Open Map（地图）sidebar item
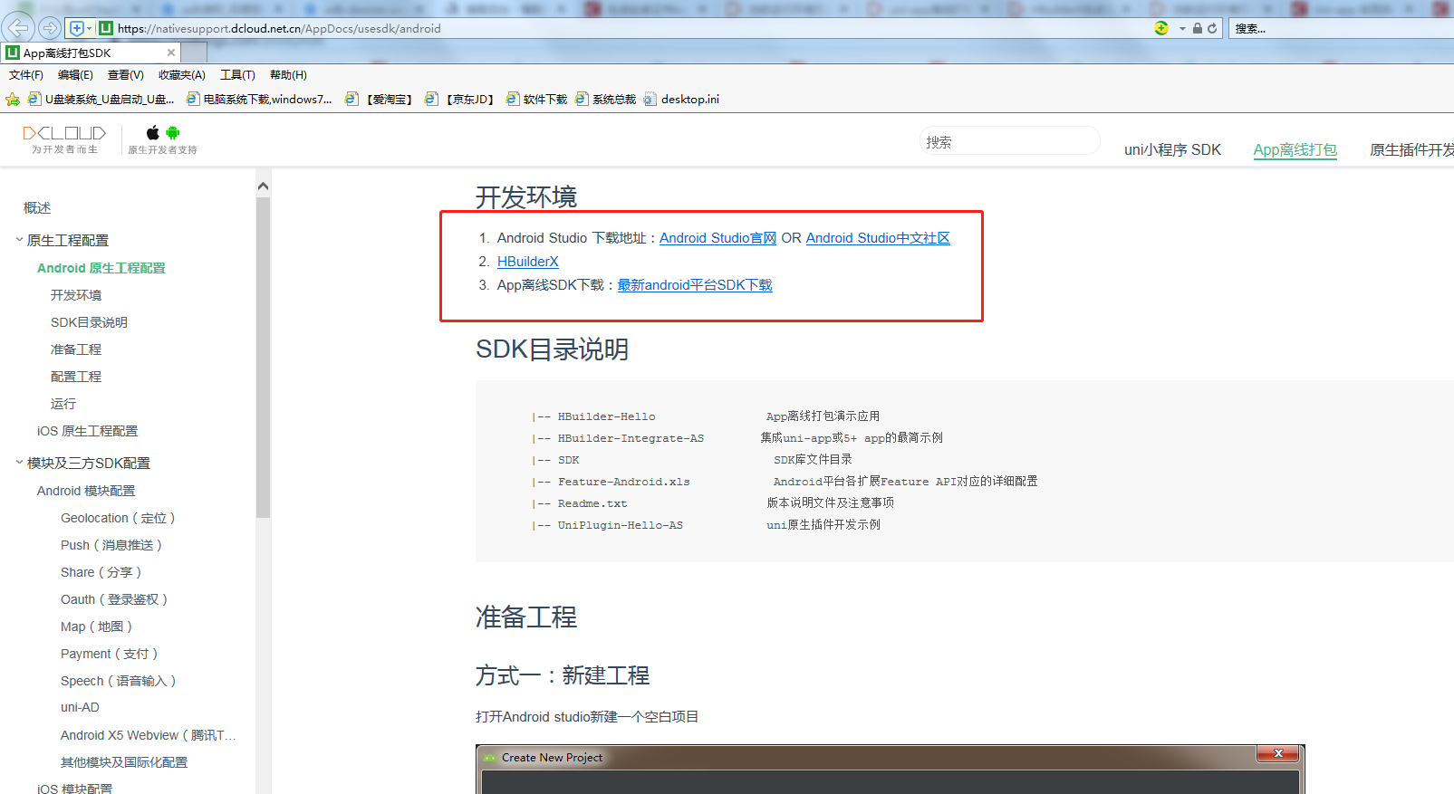This screenshot has width=1454, height=794. click(x=97, y=627)
